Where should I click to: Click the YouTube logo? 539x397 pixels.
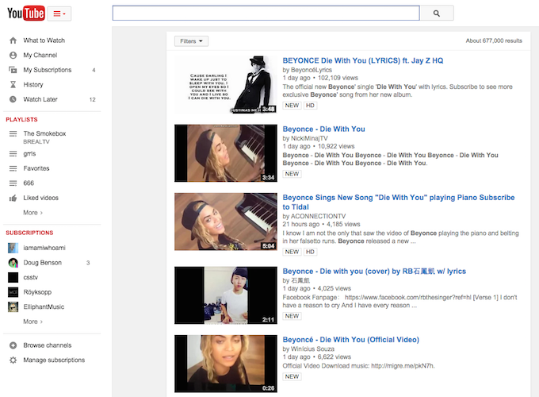click(25, 13)
